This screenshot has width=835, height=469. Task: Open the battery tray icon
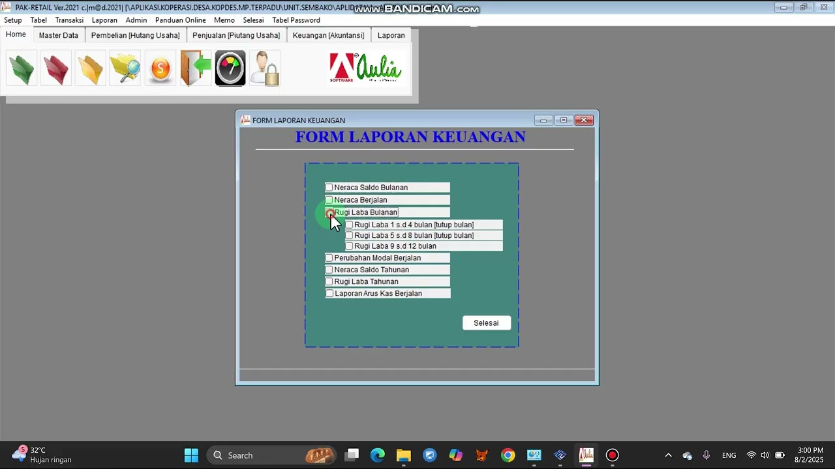pos(780,455)
